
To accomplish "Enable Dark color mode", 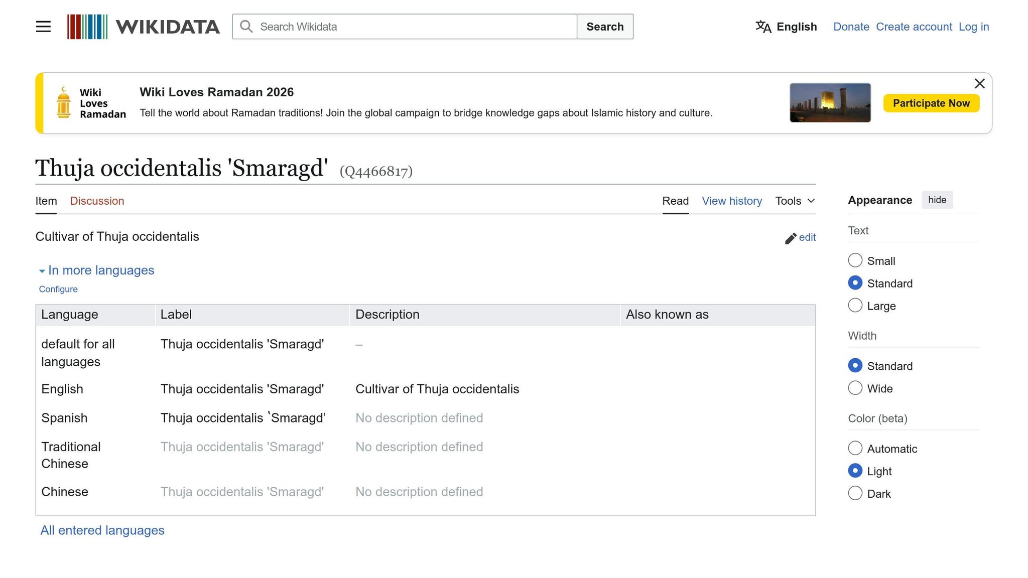I will pyautogui.click(x=855, y=493).
